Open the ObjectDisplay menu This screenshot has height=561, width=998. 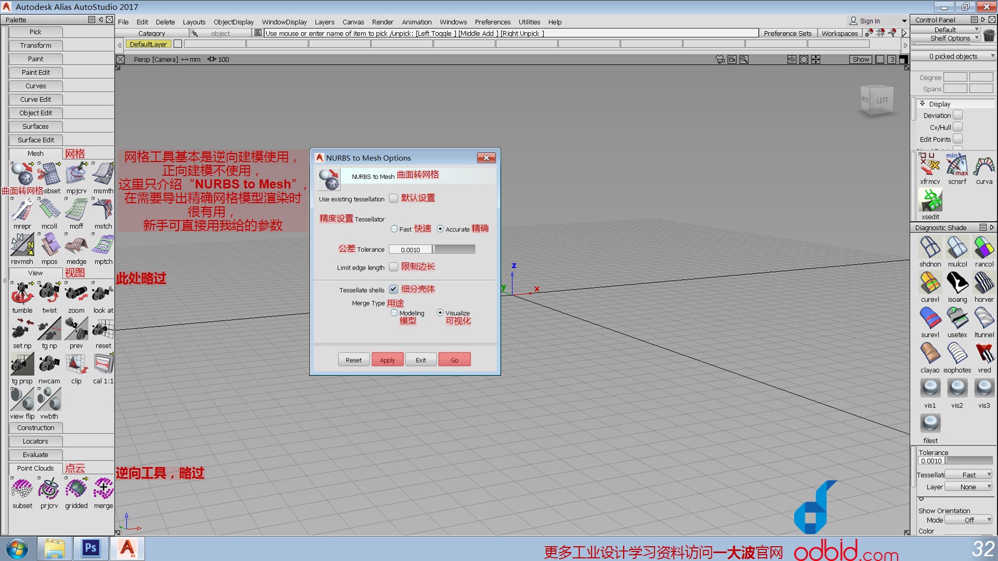(233, 22)
